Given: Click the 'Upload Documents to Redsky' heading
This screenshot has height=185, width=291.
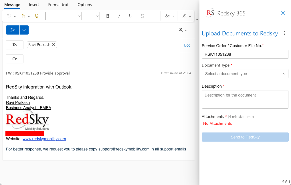Looking at the screenshot, I should tap(240, 33).
